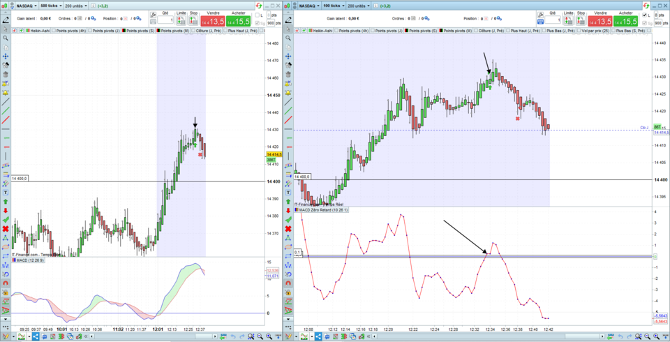Open order settings wrench icon in right chart
This screenshot has width=670, height=342.
540,15
